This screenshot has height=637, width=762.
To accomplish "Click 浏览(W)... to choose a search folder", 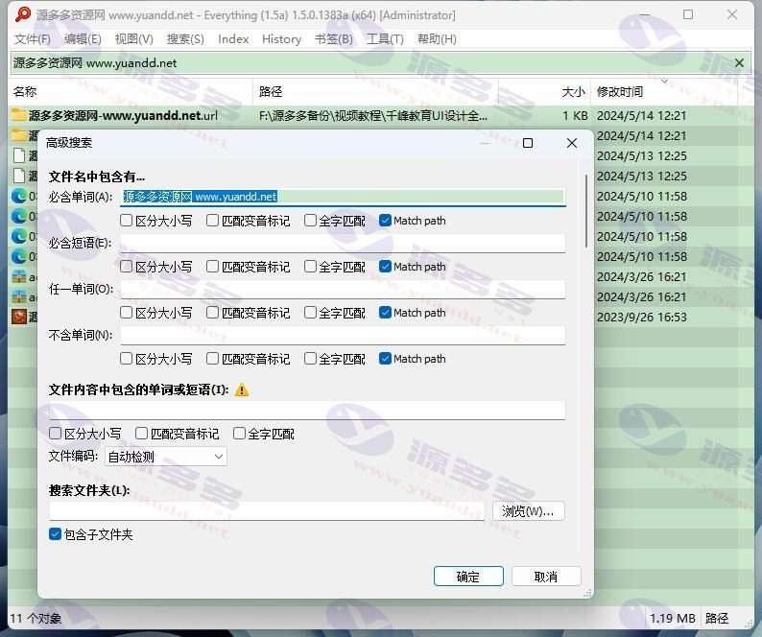I will click(x=528, y=511).
